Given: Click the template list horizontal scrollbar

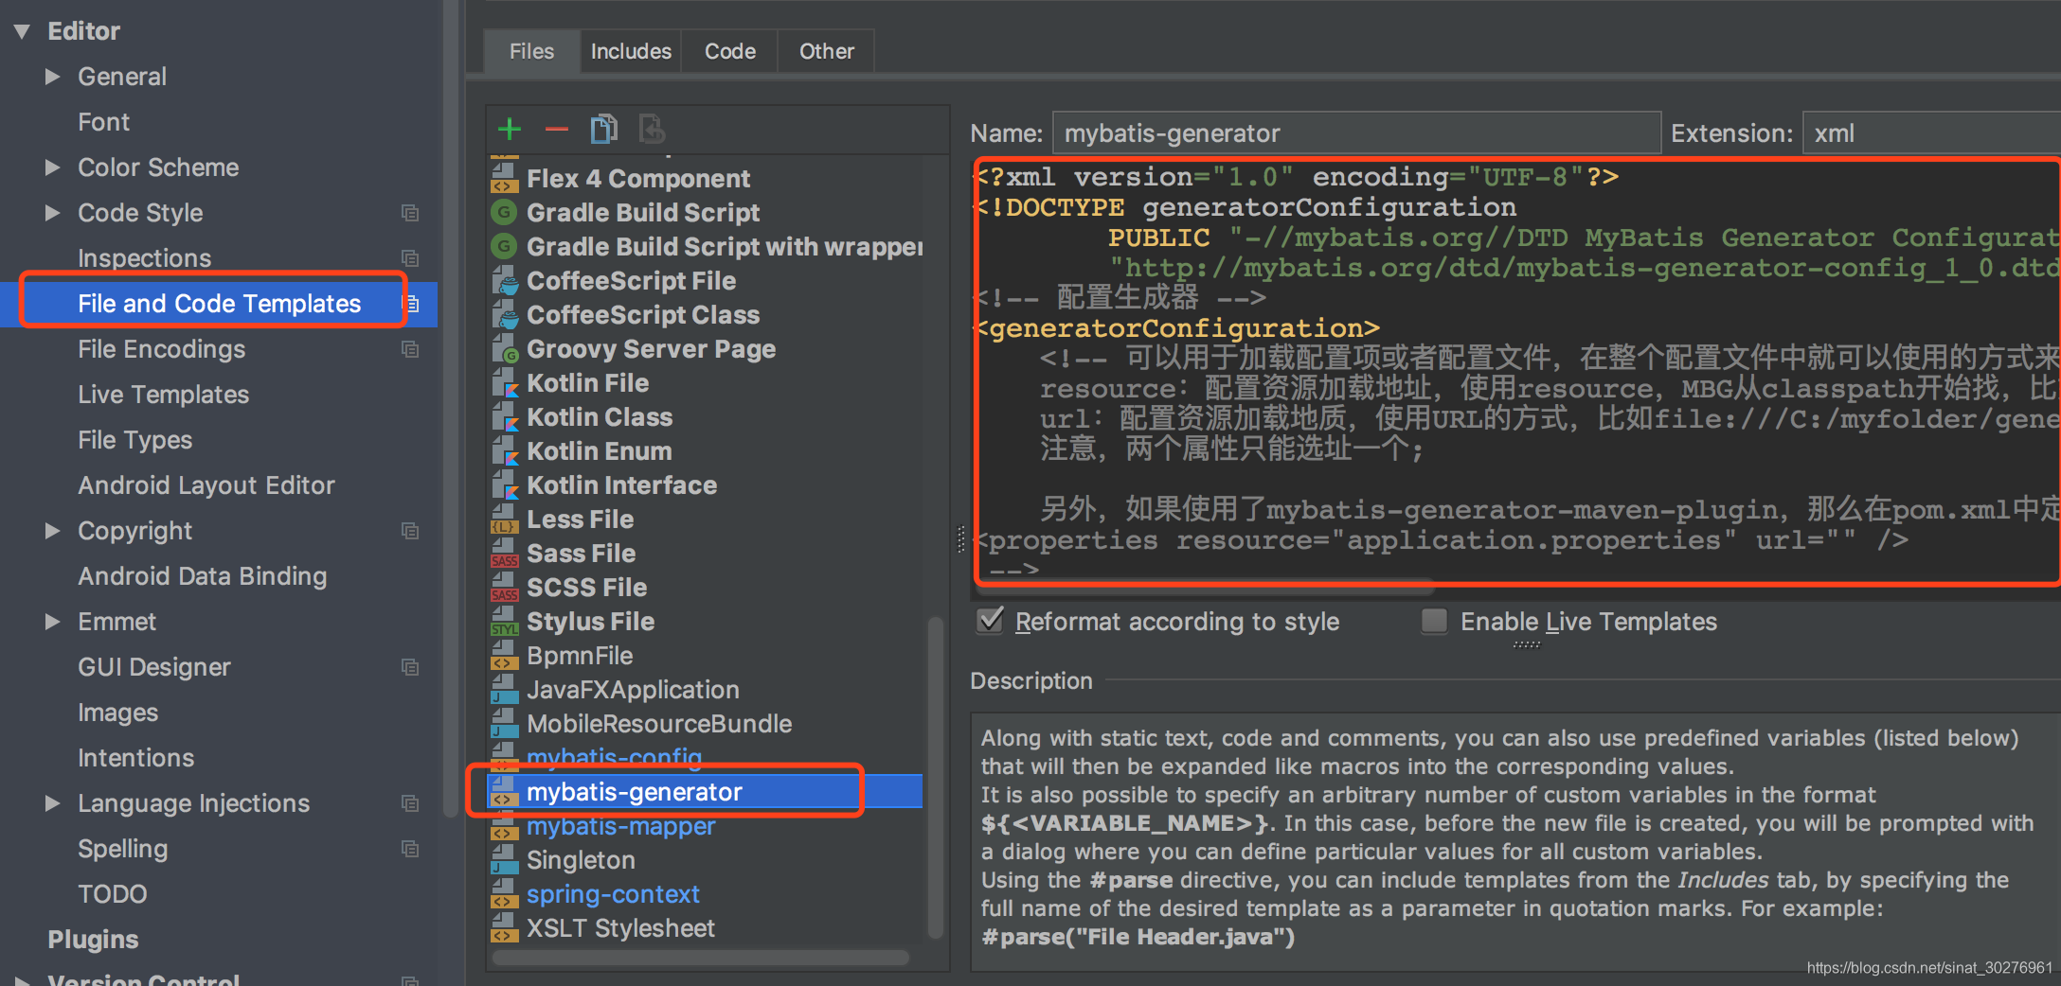Looking at the screenshot, I should (701, 958).
